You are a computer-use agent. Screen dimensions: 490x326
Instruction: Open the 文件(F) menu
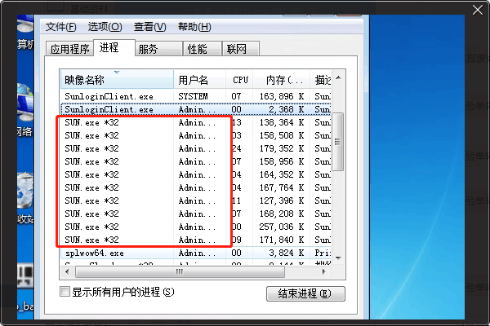pyautogui.click(x=62, y=27)
